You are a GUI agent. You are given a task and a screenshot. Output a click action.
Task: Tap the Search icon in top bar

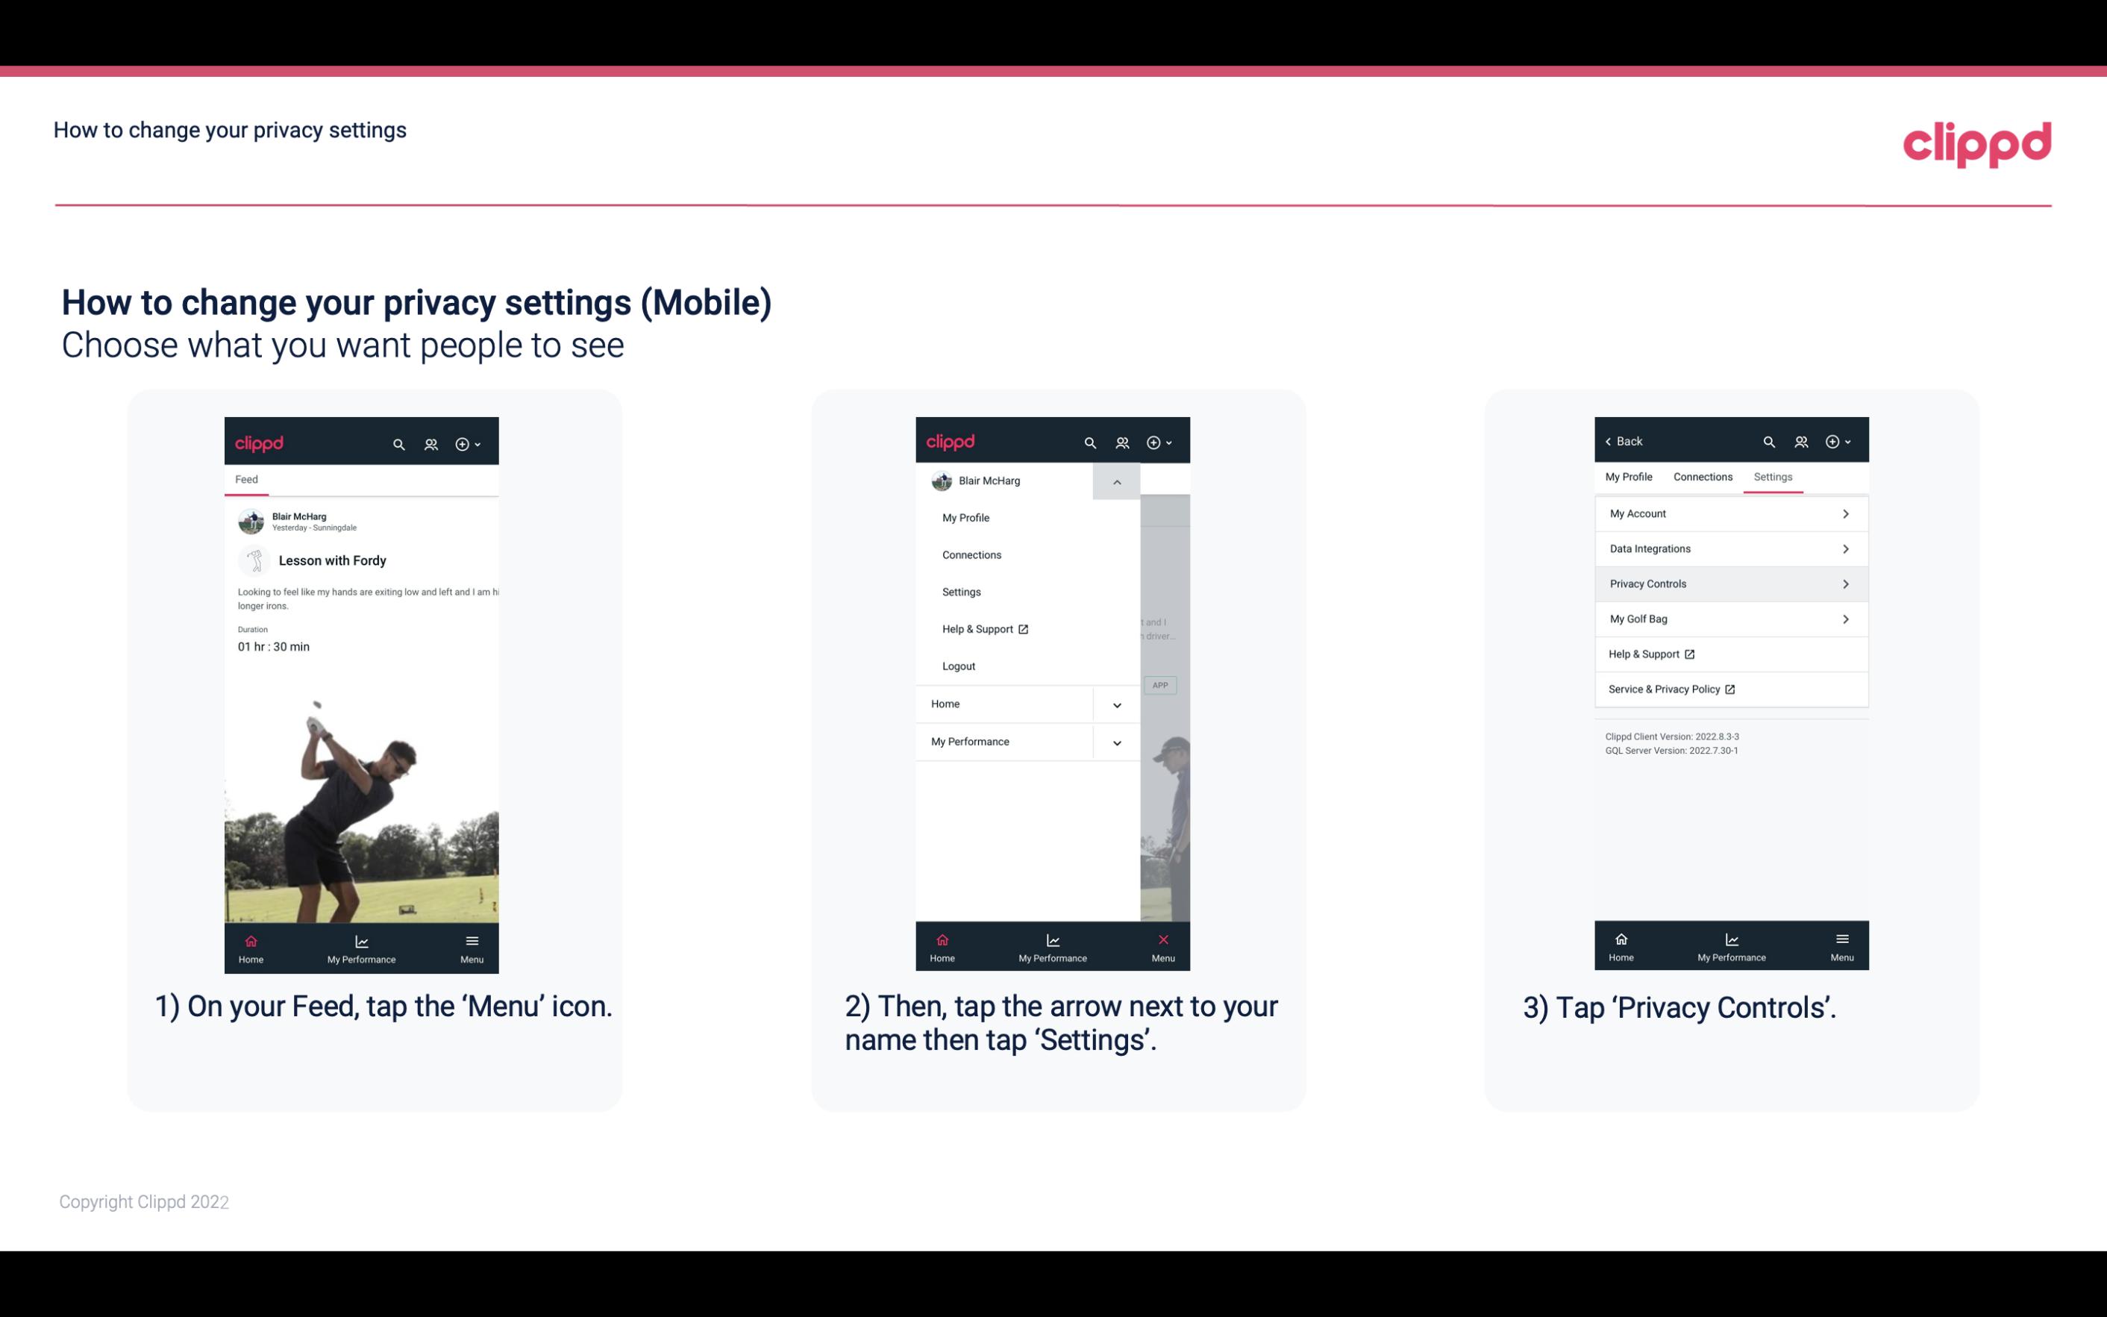[401, 442]
